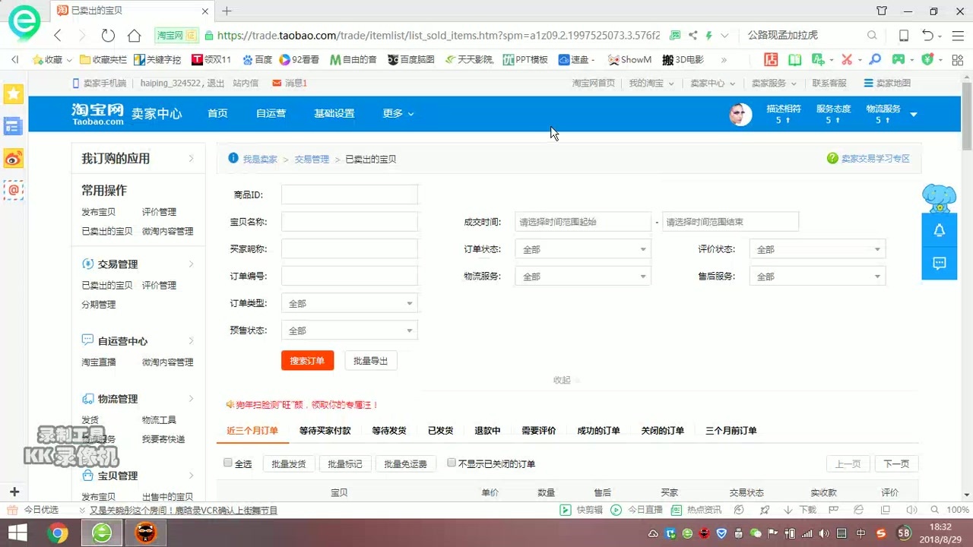
Task: Click the 成交时间 start date field
Action: (x=583, y=221)
